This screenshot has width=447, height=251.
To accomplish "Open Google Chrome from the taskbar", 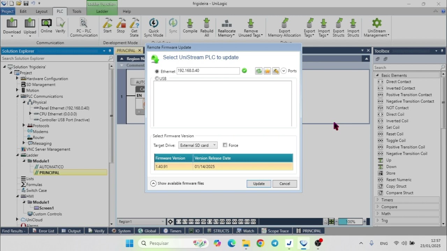I will 260,243.
